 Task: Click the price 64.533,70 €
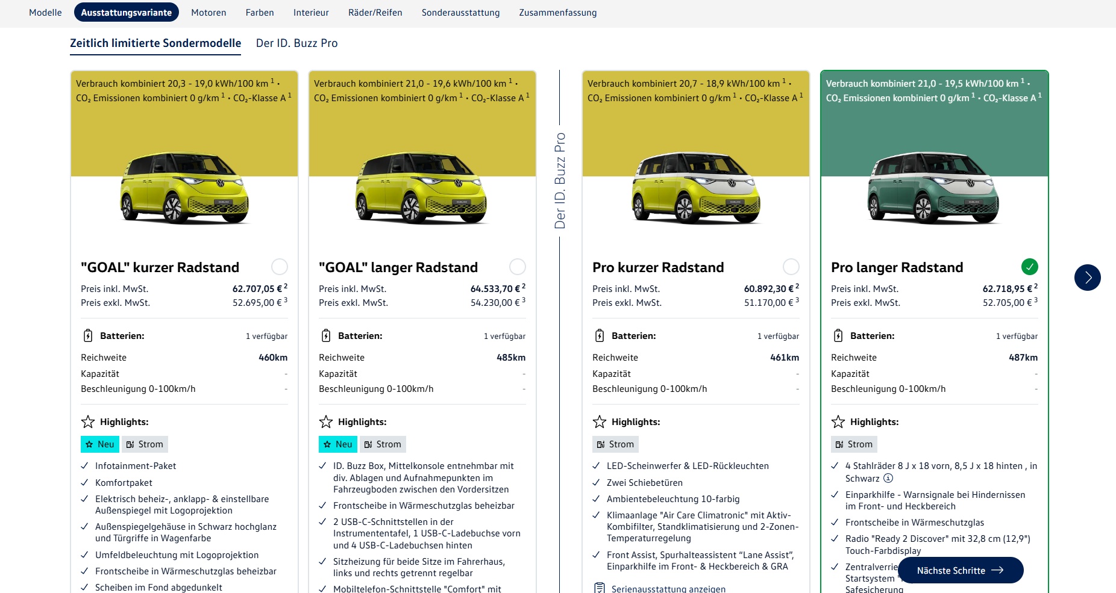click(x=495, y=289)
